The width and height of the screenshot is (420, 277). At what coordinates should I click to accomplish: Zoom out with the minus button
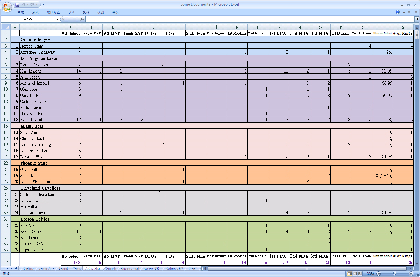[379, 274]
